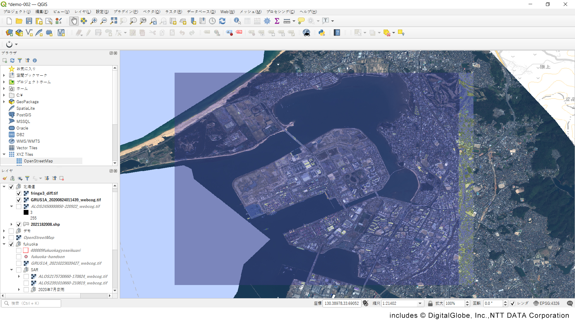Open the プラグイン(P) plugins menu
This screenshot has width=575, height=323.
[x=126, y=12]
